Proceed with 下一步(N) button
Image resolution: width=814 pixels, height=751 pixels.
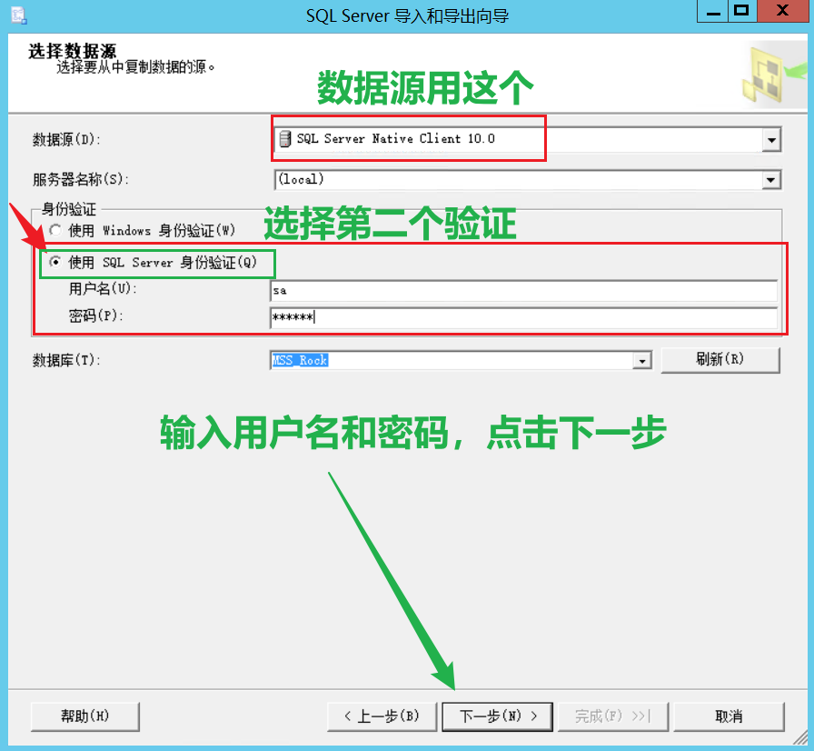pos(497,716)
